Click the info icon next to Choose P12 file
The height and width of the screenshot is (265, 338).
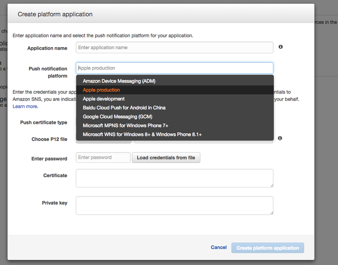point(280,138)
